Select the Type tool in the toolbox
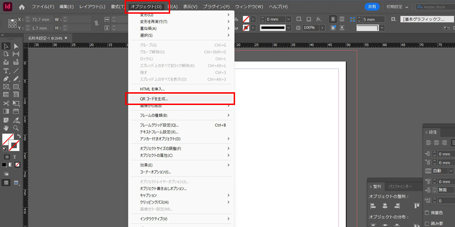 (x=6, y=70)
